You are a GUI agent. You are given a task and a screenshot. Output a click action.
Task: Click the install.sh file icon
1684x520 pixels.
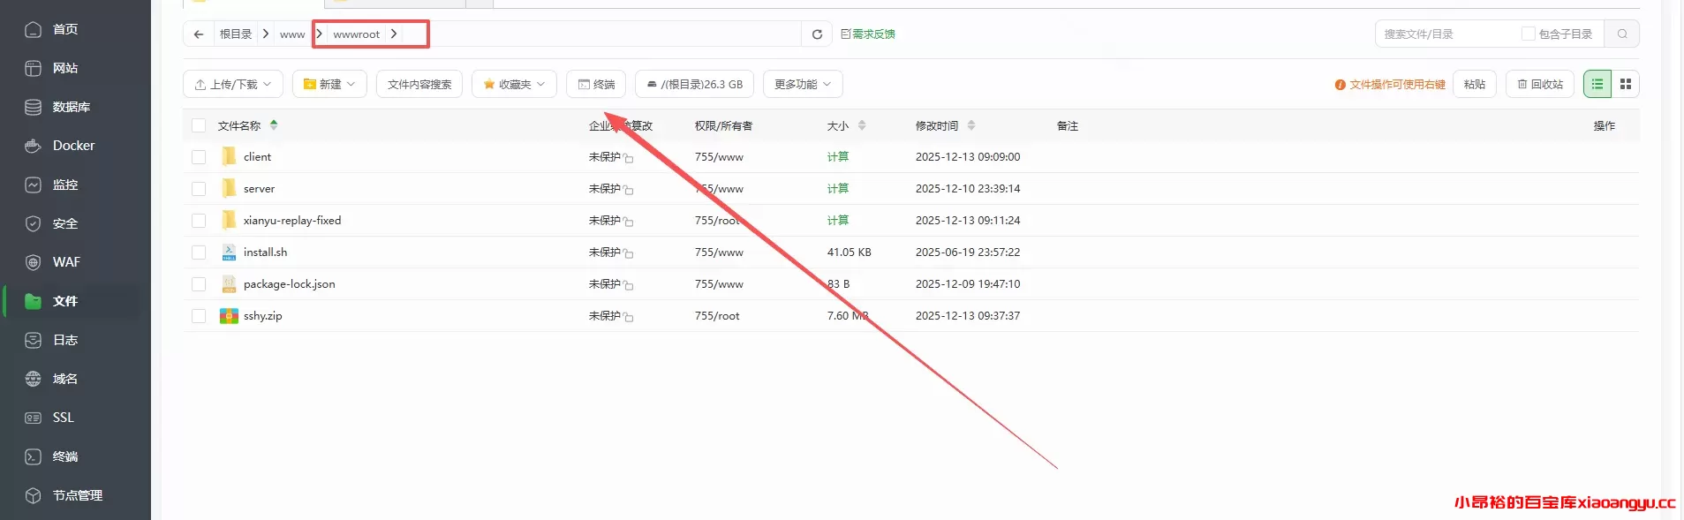tap(229, 252)
